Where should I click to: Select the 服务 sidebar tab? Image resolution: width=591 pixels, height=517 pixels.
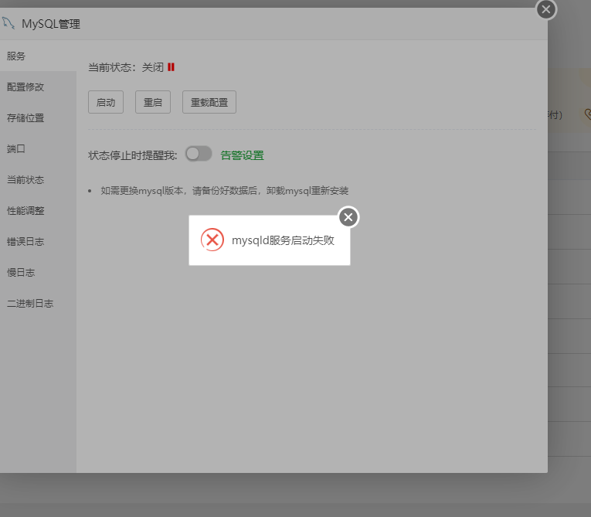38,56
